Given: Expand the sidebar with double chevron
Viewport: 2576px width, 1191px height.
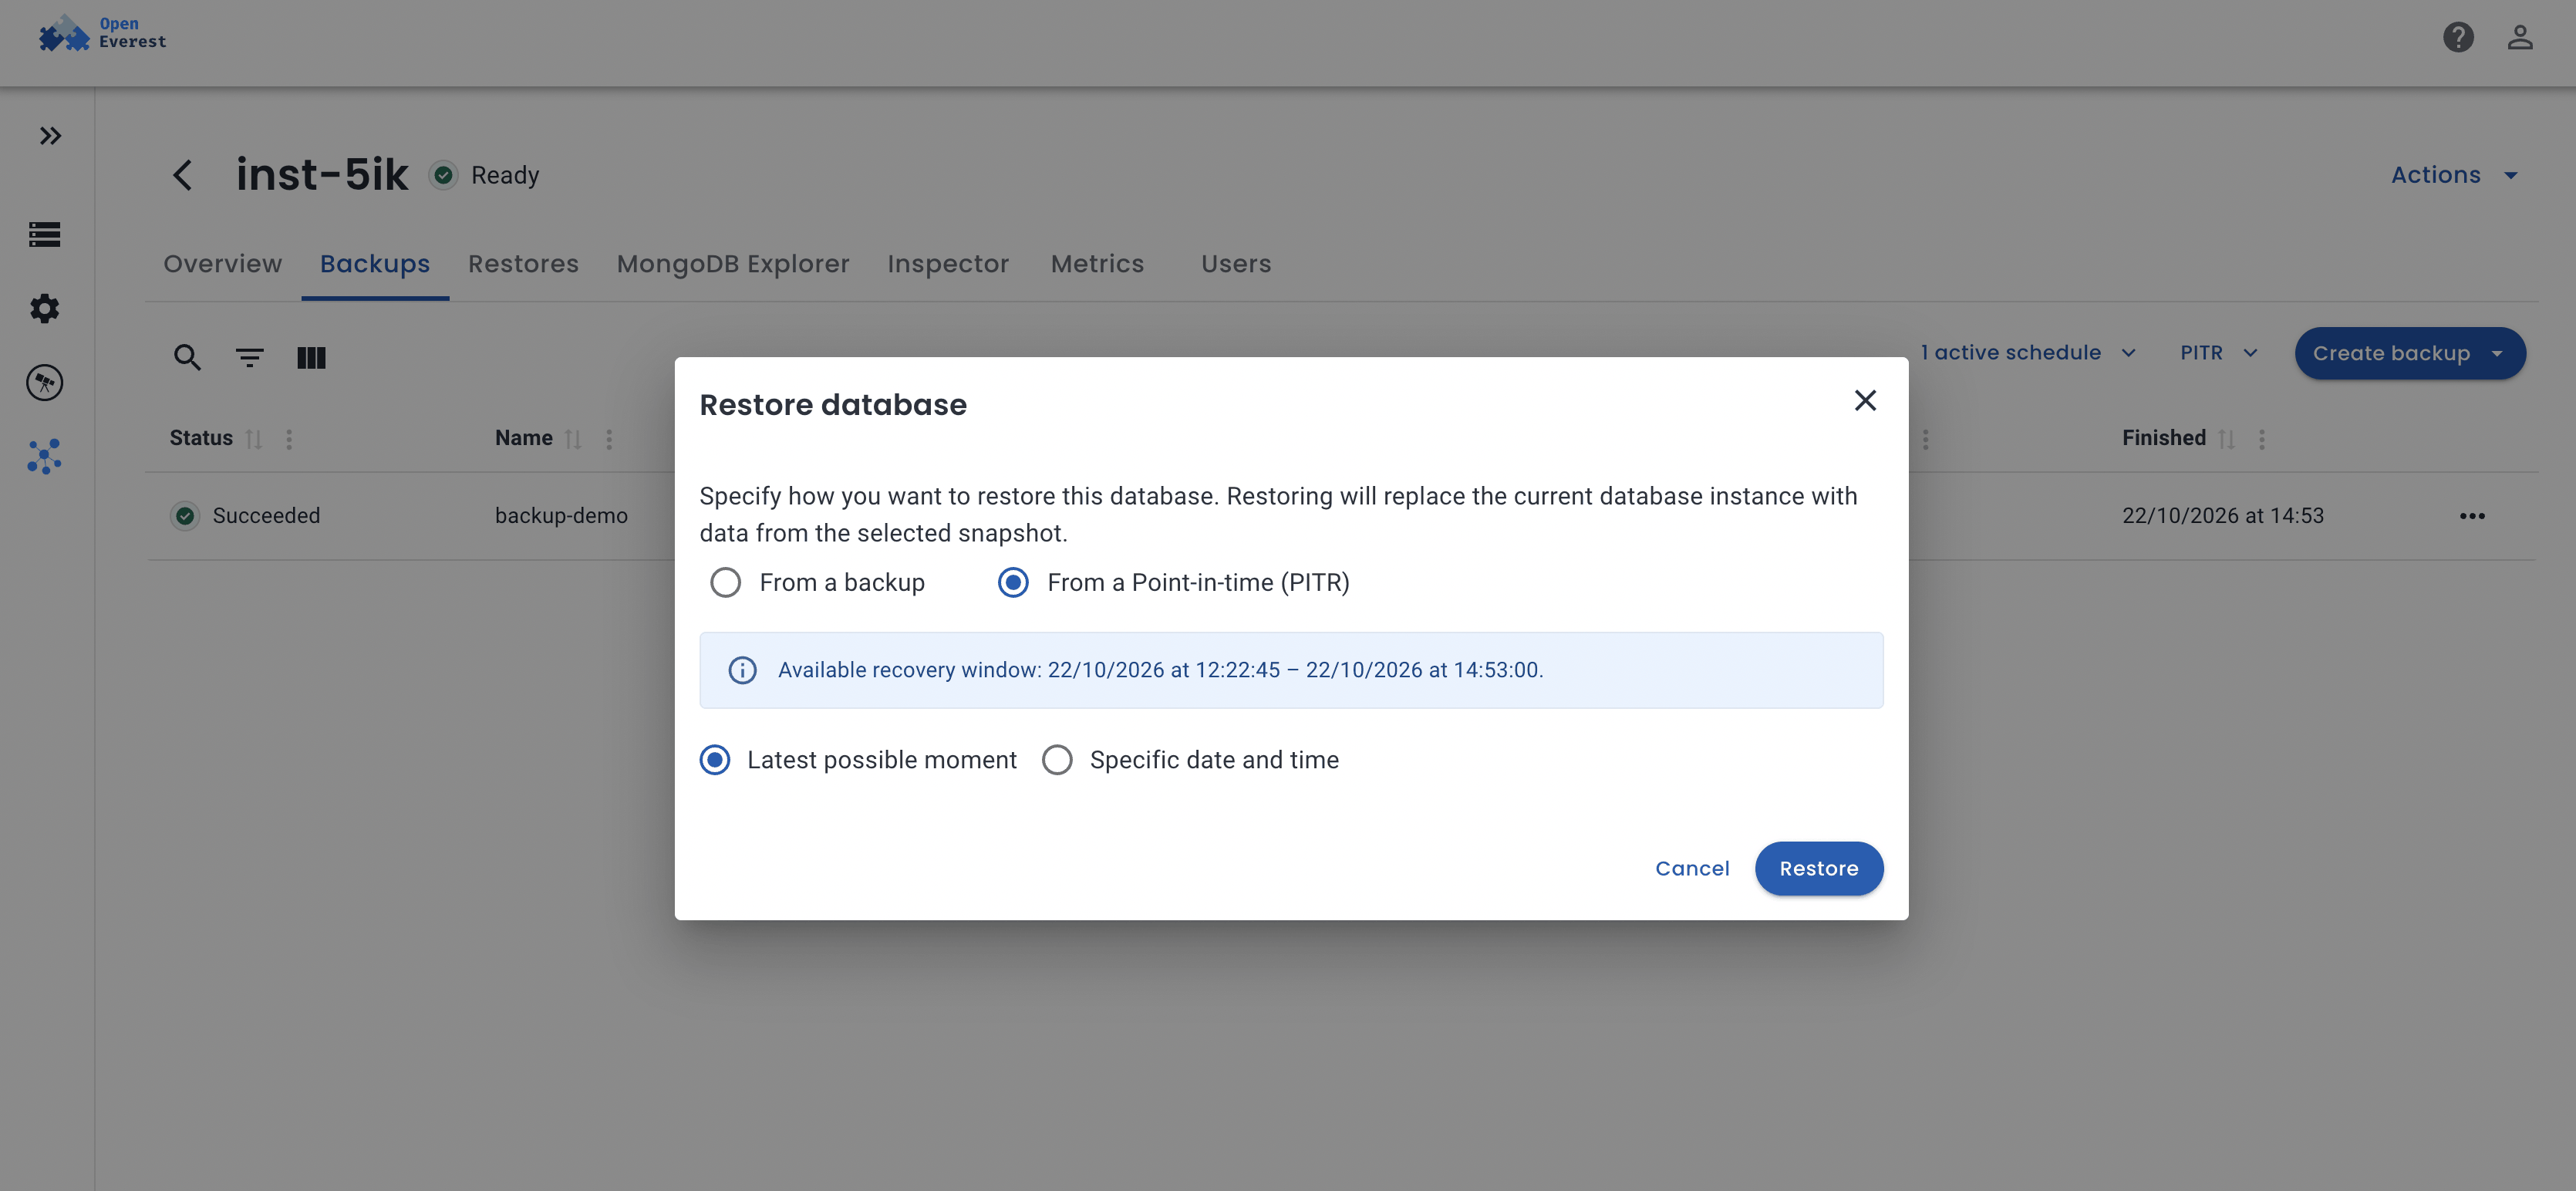Looking at the screenshot, I should (50, 136).
